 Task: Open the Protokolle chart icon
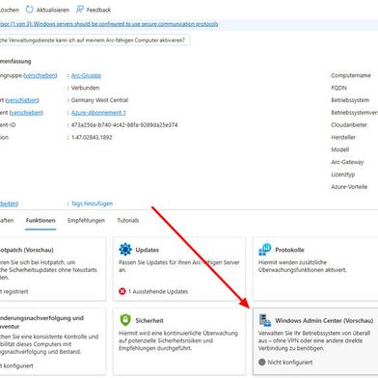pyautogui.click(x=265, y=250)
